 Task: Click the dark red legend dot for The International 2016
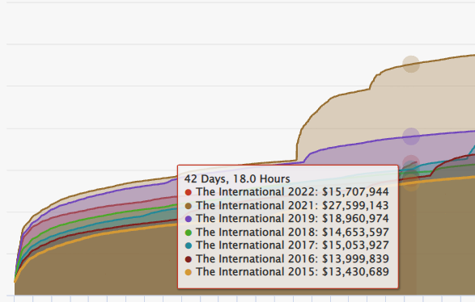point(188,259)
